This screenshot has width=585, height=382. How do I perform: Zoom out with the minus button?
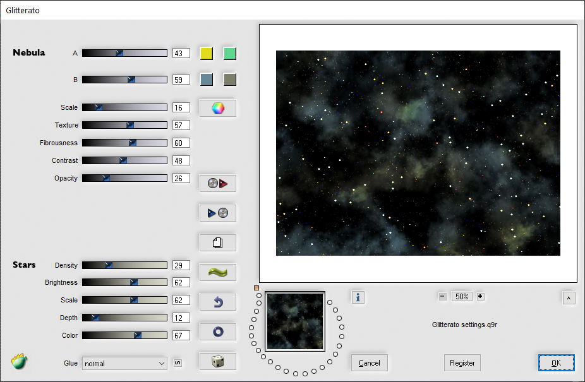442,297
